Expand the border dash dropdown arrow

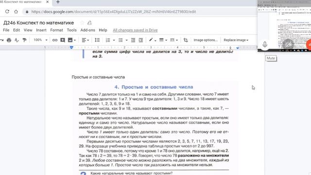point(177,40)
